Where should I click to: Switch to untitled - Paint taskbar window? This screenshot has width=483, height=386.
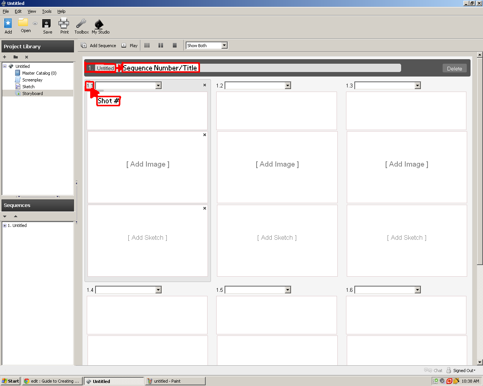click(175, 381)
